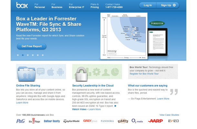Click the AARP logo

coord(155,121)
